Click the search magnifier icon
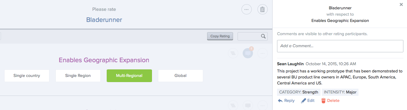The image size is (407, 110). (x=263, y=36)
